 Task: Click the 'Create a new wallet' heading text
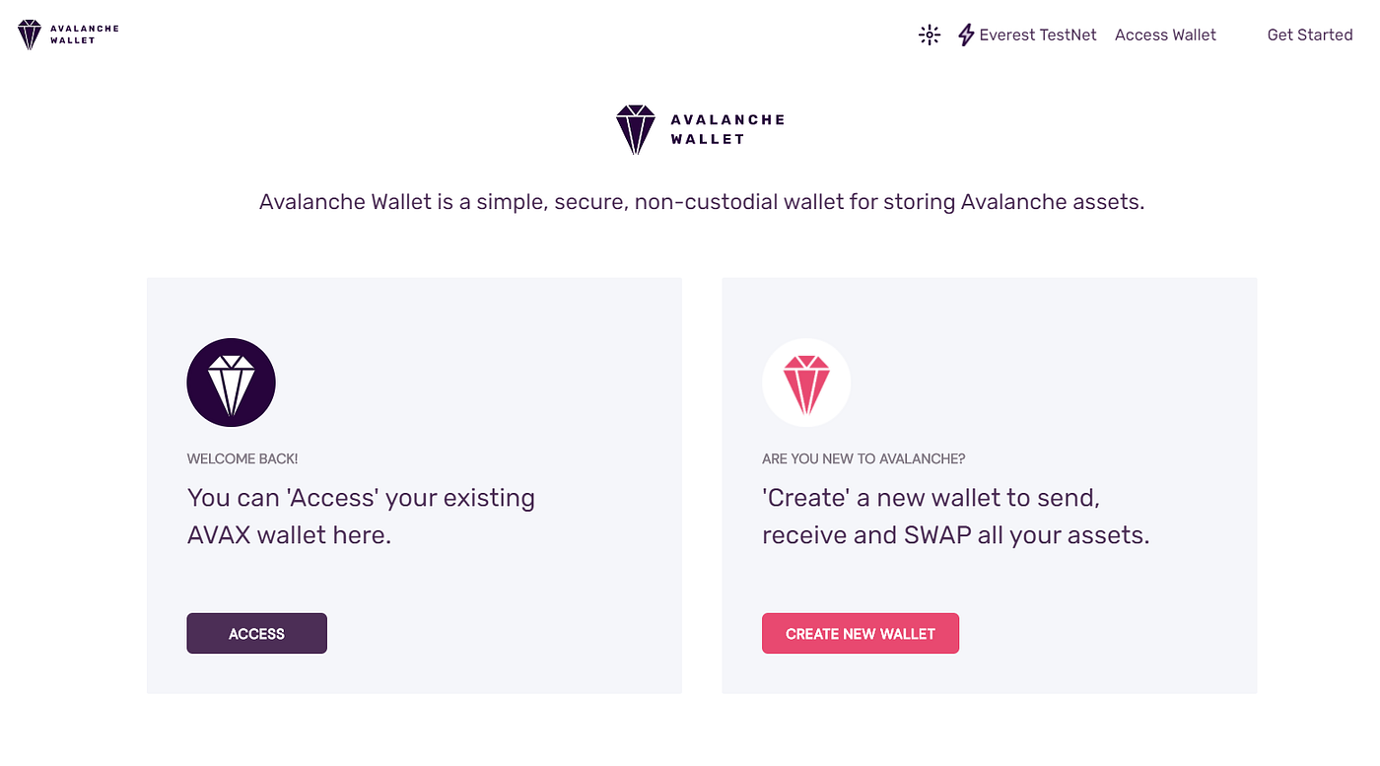tap(956, 517)
